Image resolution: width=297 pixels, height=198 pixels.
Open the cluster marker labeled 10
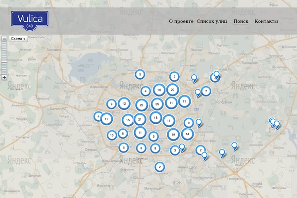tap(112, 135)
